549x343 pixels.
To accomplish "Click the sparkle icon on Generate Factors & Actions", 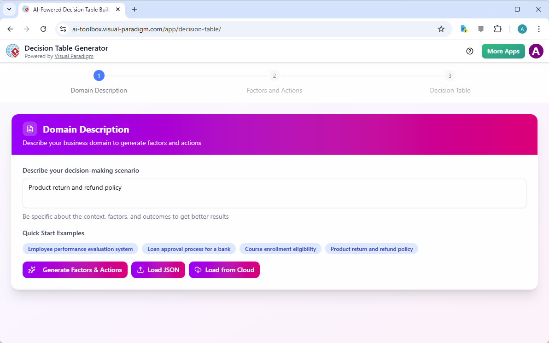I will point(31,270).
